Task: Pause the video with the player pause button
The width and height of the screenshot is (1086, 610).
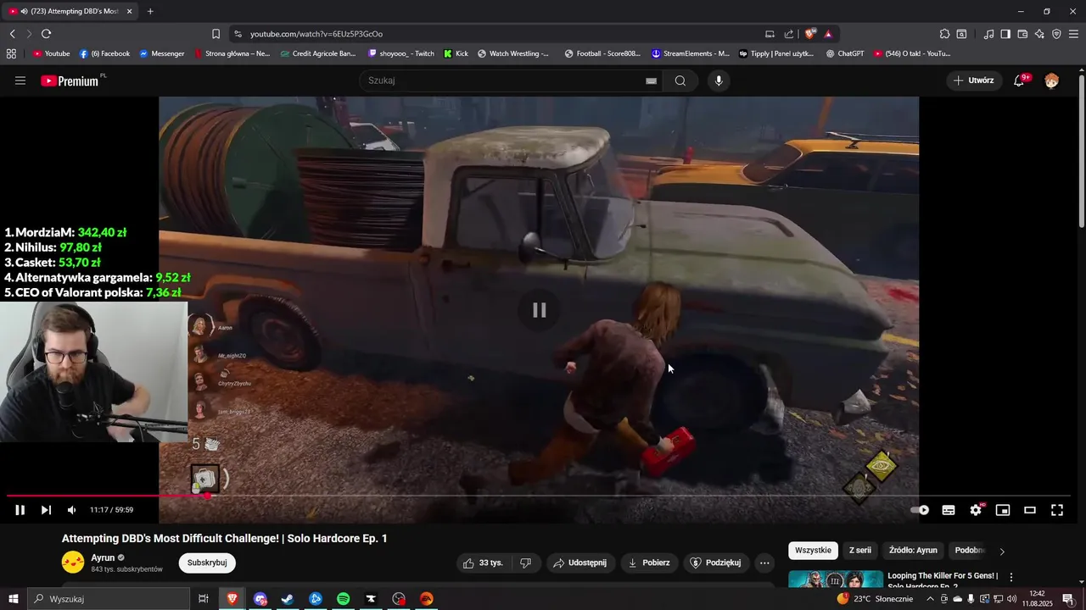Action: [x=20, y=510]
